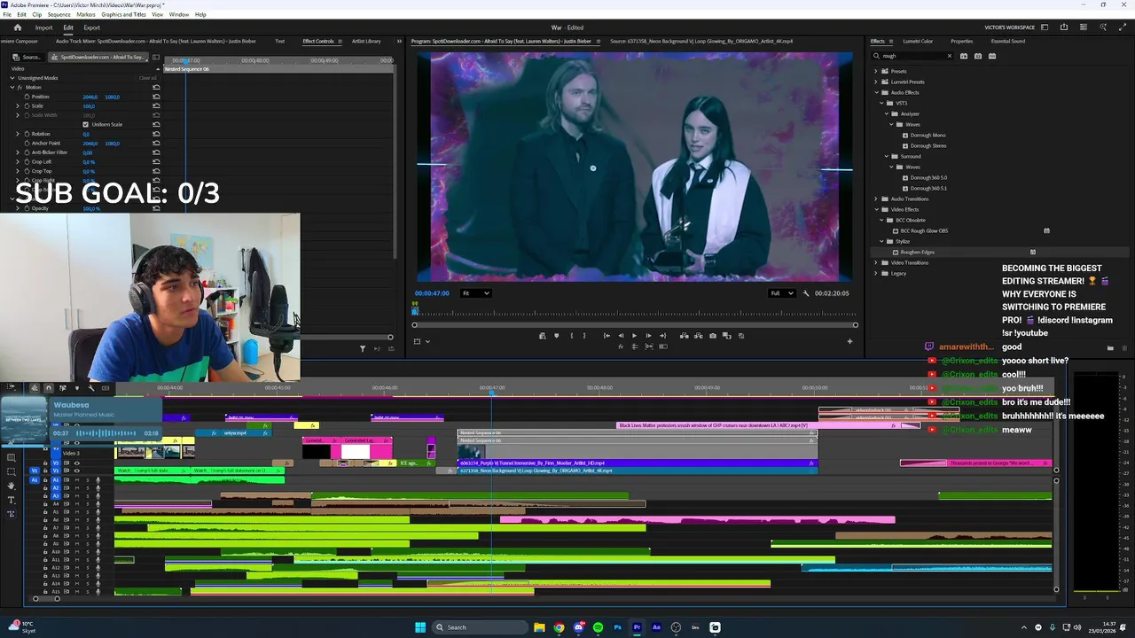Reset the Position parameter
Screen dimensions: 1135x638
[156, 97]
